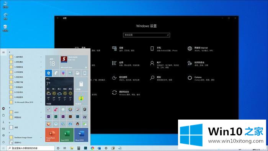Open the Calculator tile in Start menu
This screenshot has width=268, height=151.
(81, 84)
